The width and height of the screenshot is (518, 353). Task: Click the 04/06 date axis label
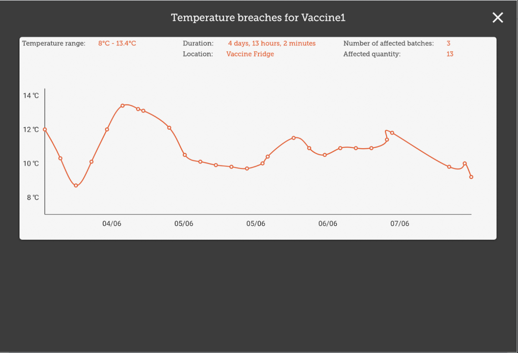pos(111,223)
